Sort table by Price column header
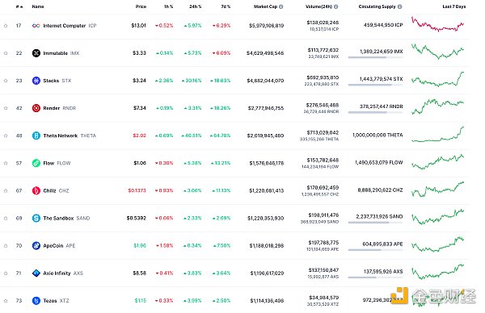485x313 pixels. [141, 6]
